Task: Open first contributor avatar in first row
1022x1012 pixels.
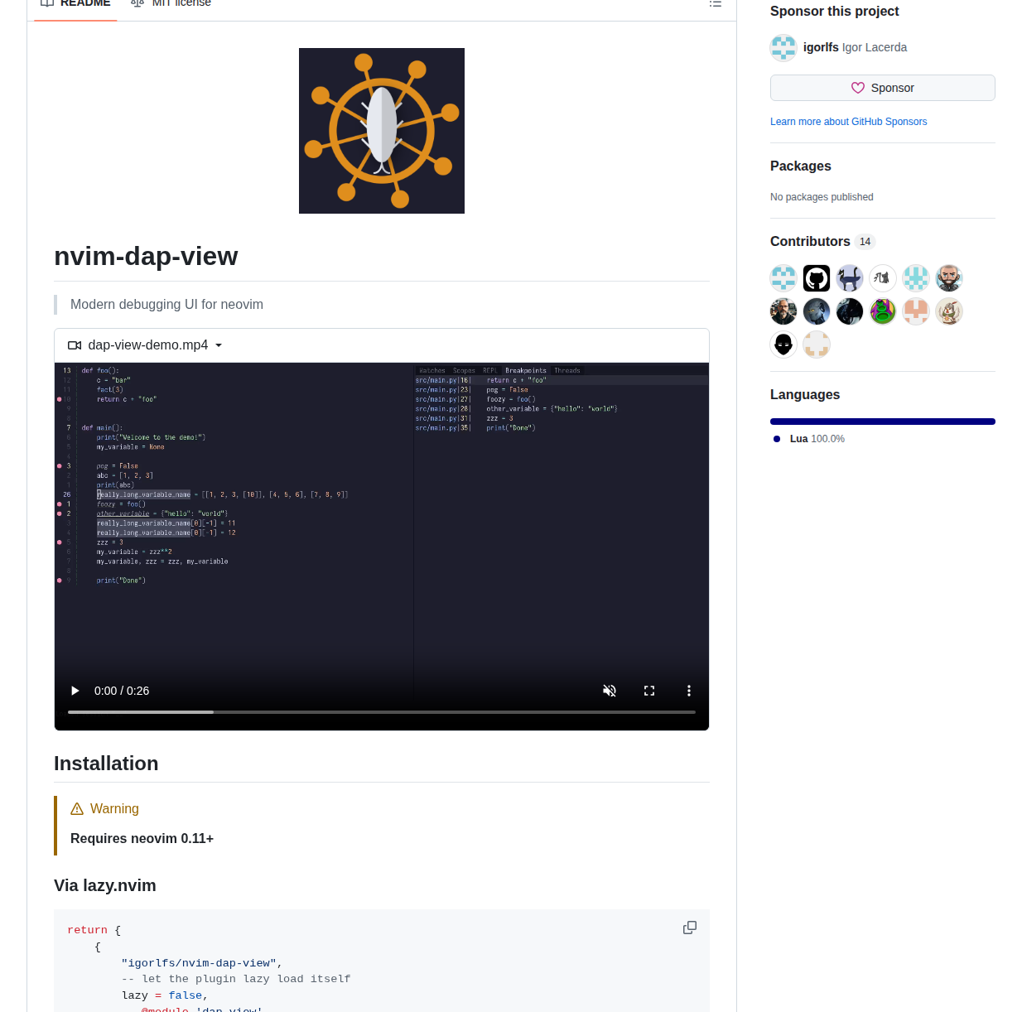Action: pos(783,278)
